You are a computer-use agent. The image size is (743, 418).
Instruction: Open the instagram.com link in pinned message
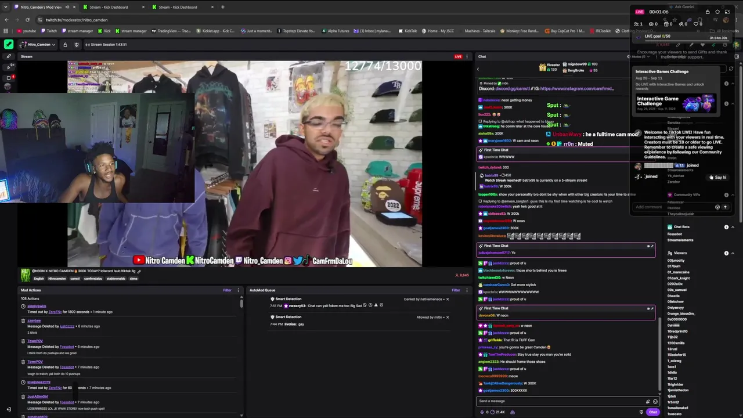pyautogui.click(x=577, y=89)
